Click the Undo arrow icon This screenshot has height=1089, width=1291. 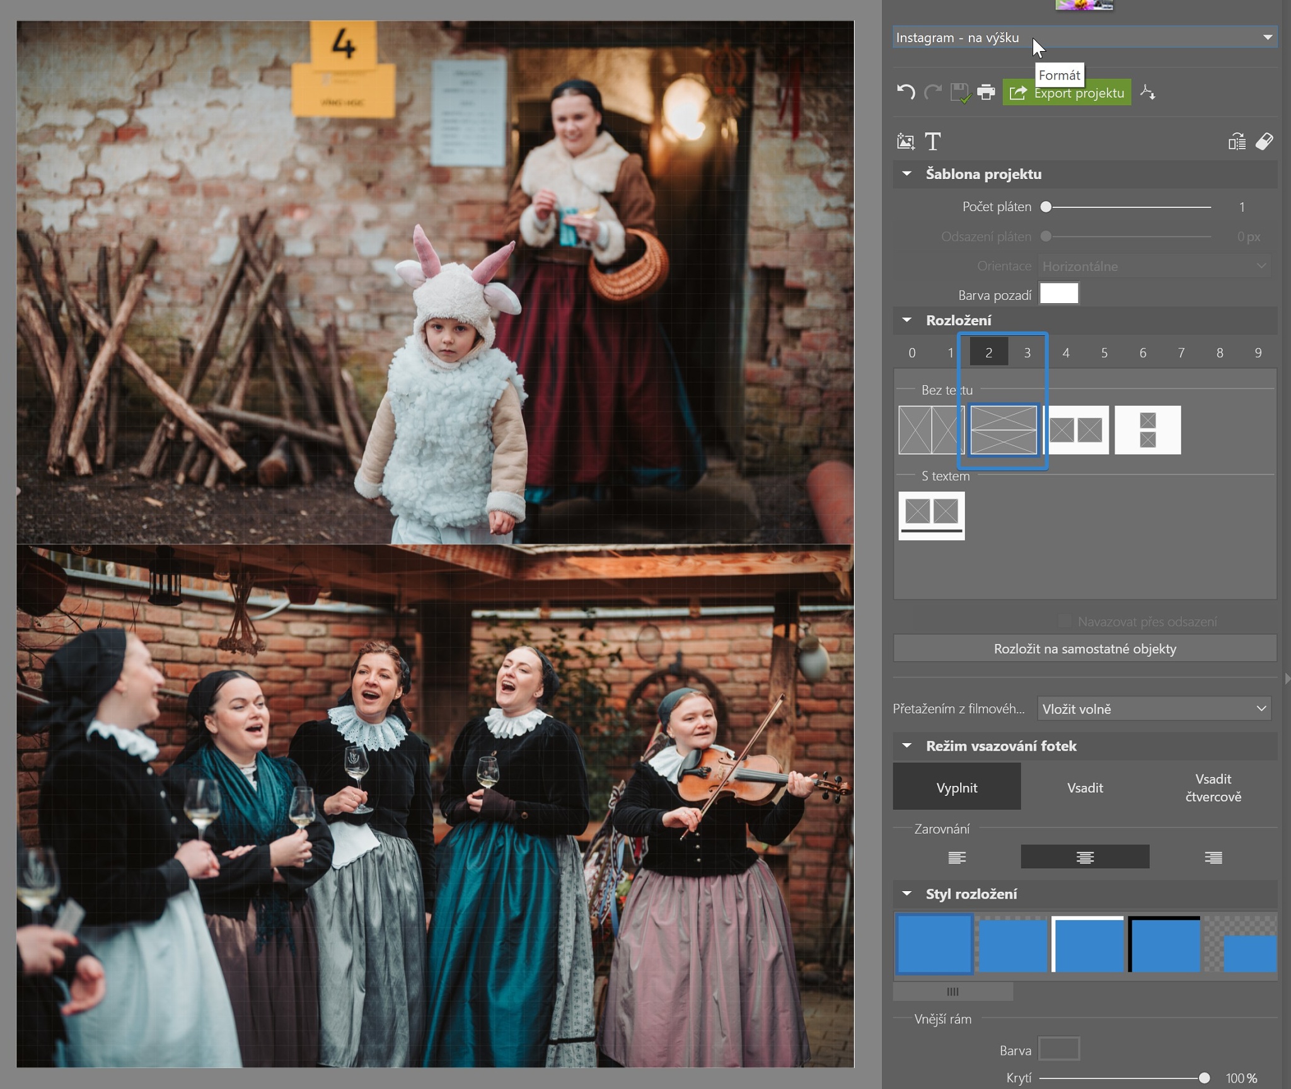pyautogui.click(x=906, y=92)
